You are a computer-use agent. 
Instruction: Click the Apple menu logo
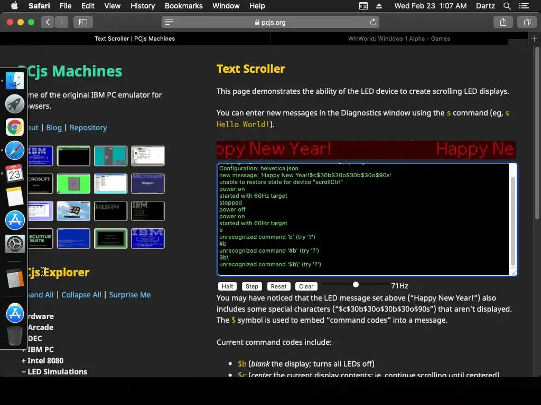tap(14, 6)
